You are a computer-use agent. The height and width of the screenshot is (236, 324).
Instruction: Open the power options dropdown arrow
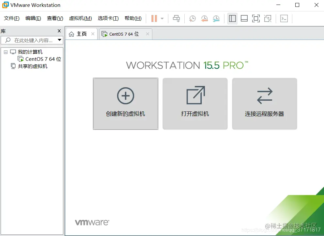[162, 18]
